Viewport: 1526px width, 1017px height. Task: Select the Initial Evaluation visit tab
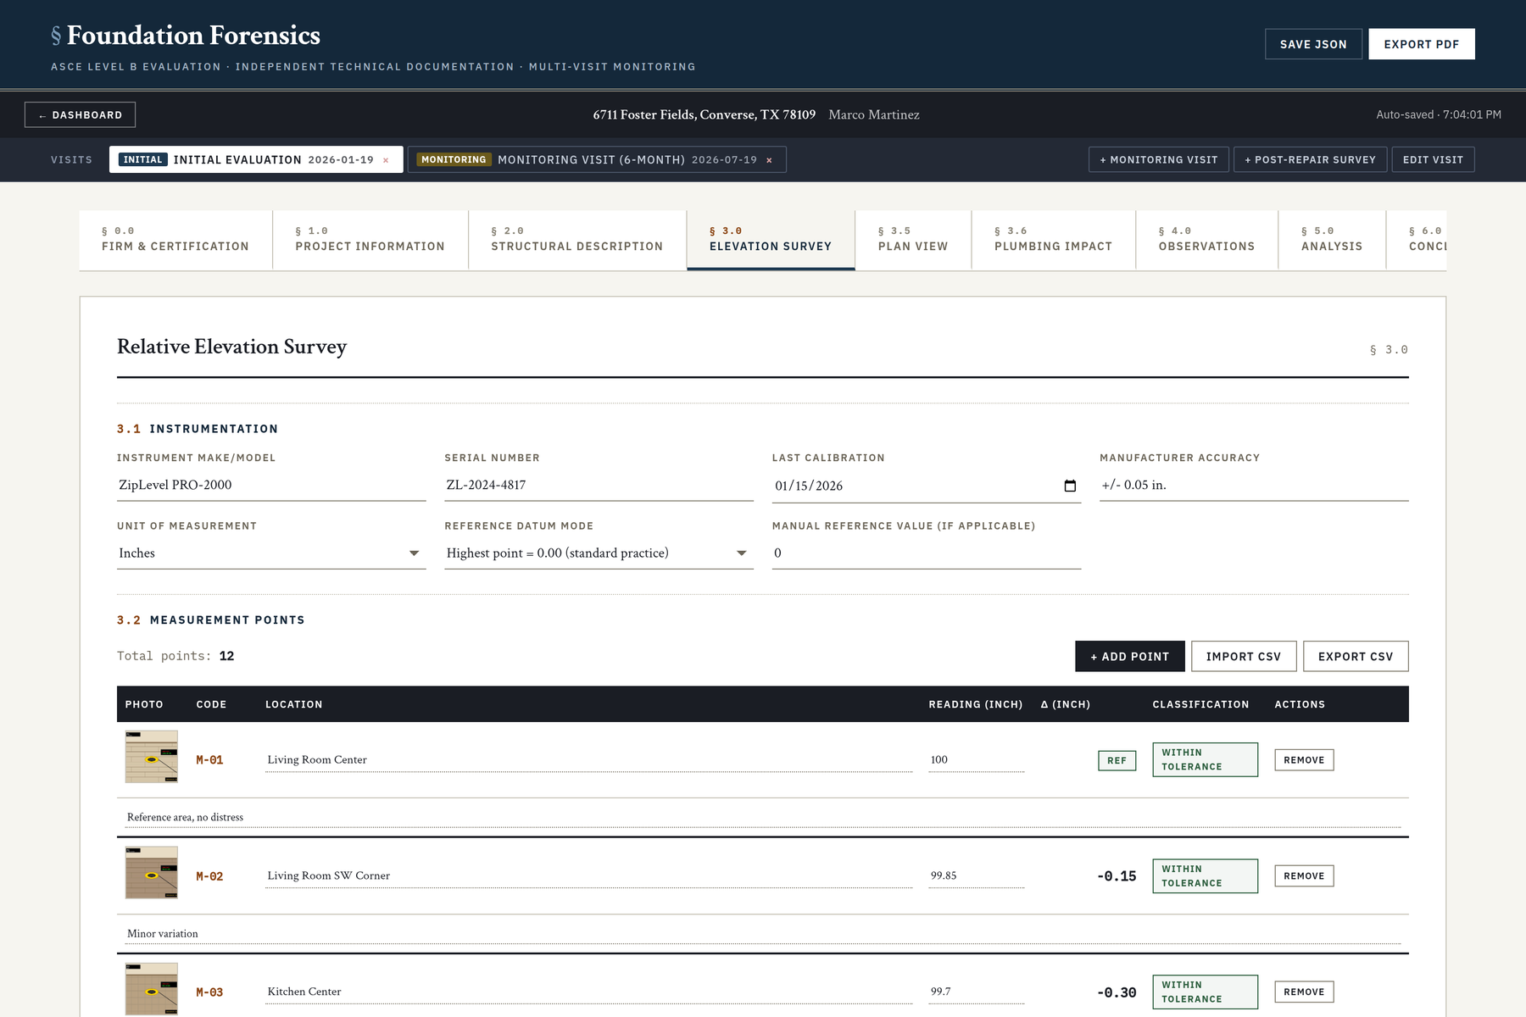point(256,159)
